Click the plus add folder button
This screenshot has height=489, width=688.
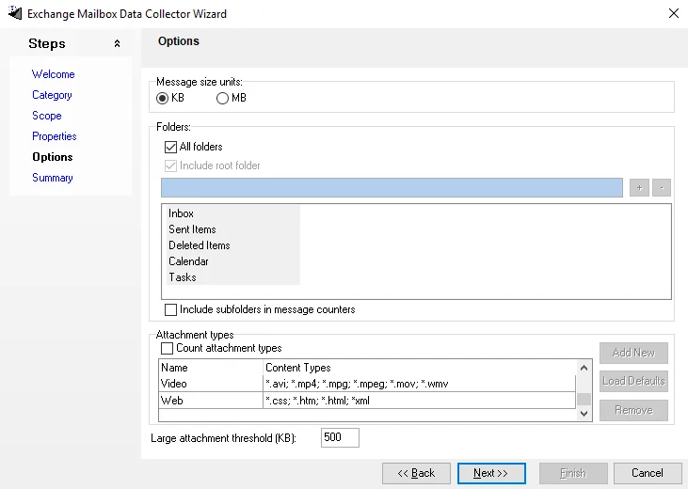point(639,188)
